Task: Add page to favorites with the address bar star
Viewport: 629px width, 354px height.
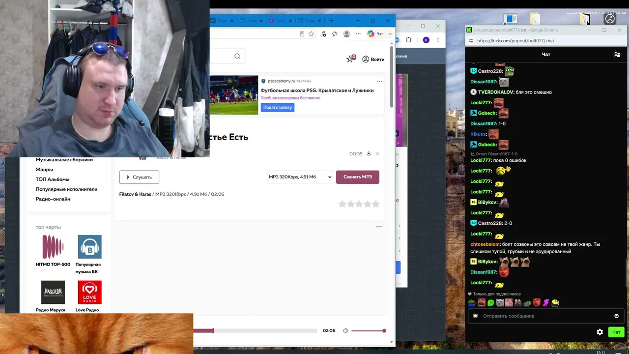Action: coord(311,34)
